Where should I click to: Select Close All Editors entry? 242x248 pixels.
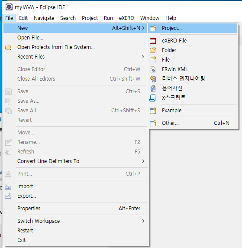[75, 79]
